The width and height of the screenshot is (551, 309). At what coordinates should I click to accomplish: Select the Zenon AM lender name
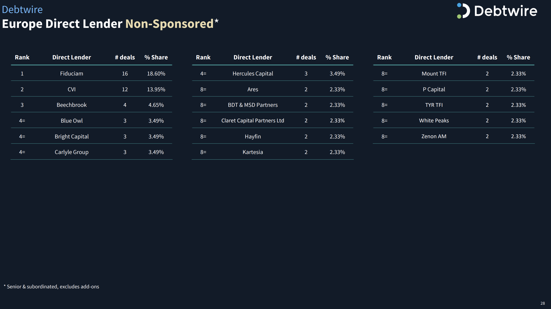(x=434, y=136)
